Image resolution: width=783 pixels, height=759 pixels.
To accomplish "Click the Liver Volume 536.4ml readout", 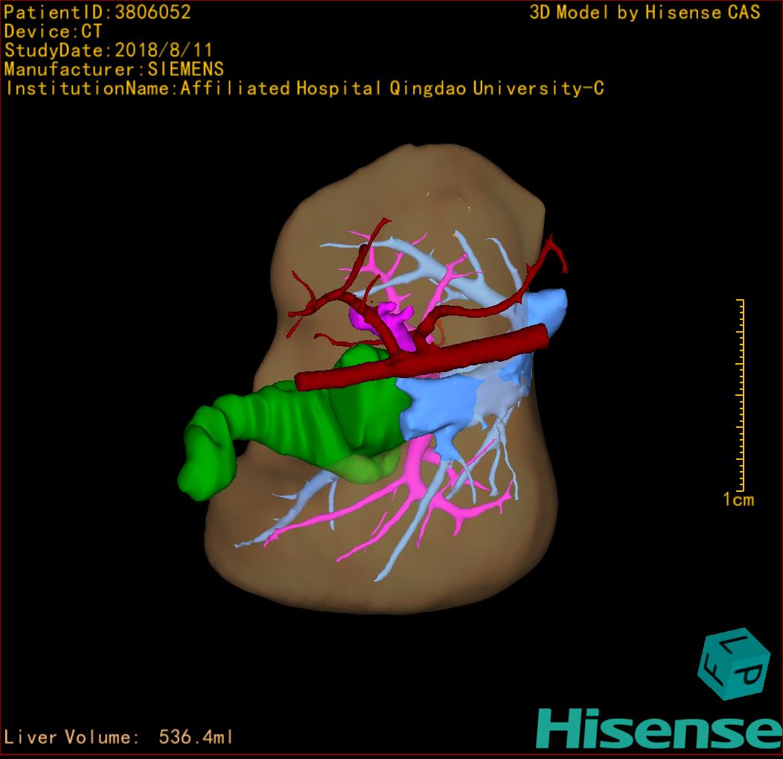I will [119, 737].
